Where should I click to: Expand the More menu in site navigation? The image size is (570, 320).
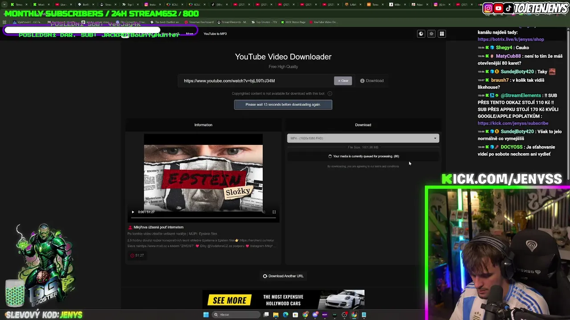click(190, 34)
